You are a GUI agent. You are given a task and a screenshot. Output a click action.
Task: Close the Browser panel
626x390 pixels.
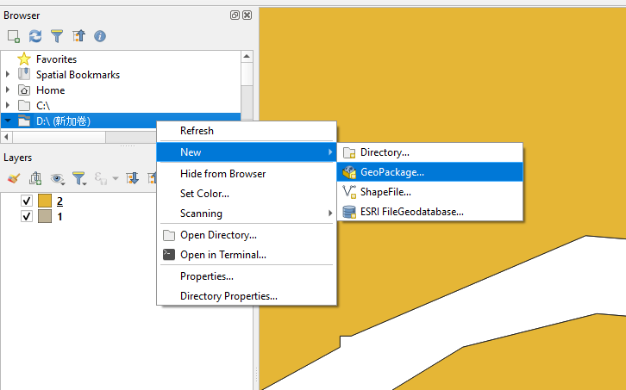point(247,15)
